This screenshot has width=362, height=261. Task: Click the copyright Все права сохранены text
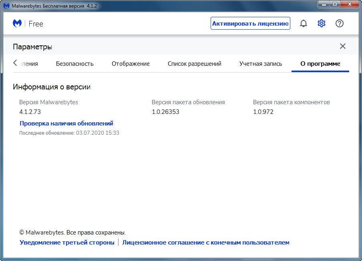point(72,232)
